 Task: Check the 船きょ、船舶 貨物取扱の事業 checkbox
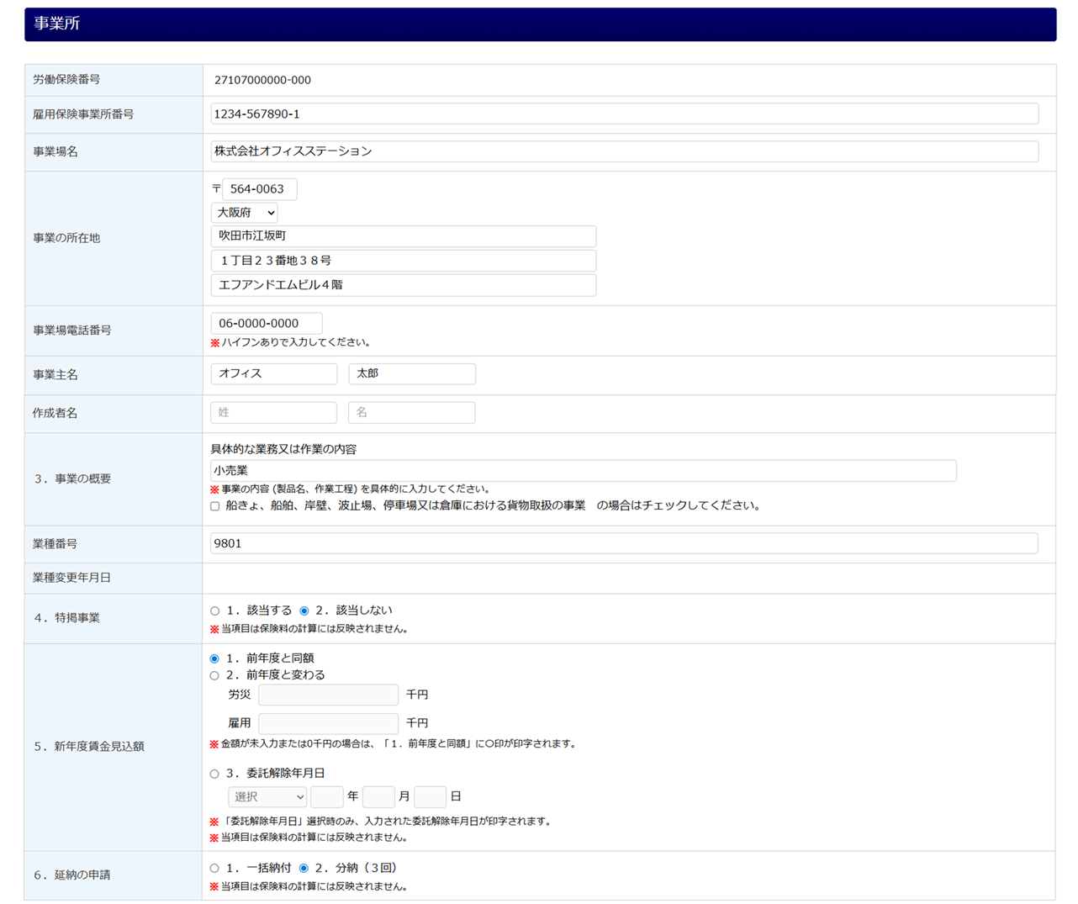click(x=215, y=506)
